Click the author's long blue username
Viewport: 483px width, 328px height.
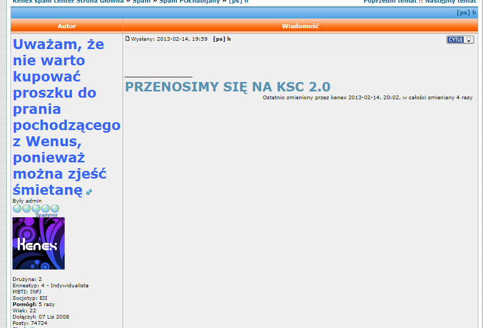(66, 116)
